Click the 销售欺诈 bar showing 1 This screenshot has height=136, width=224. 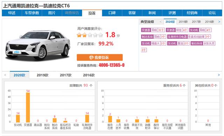[148, 121]
